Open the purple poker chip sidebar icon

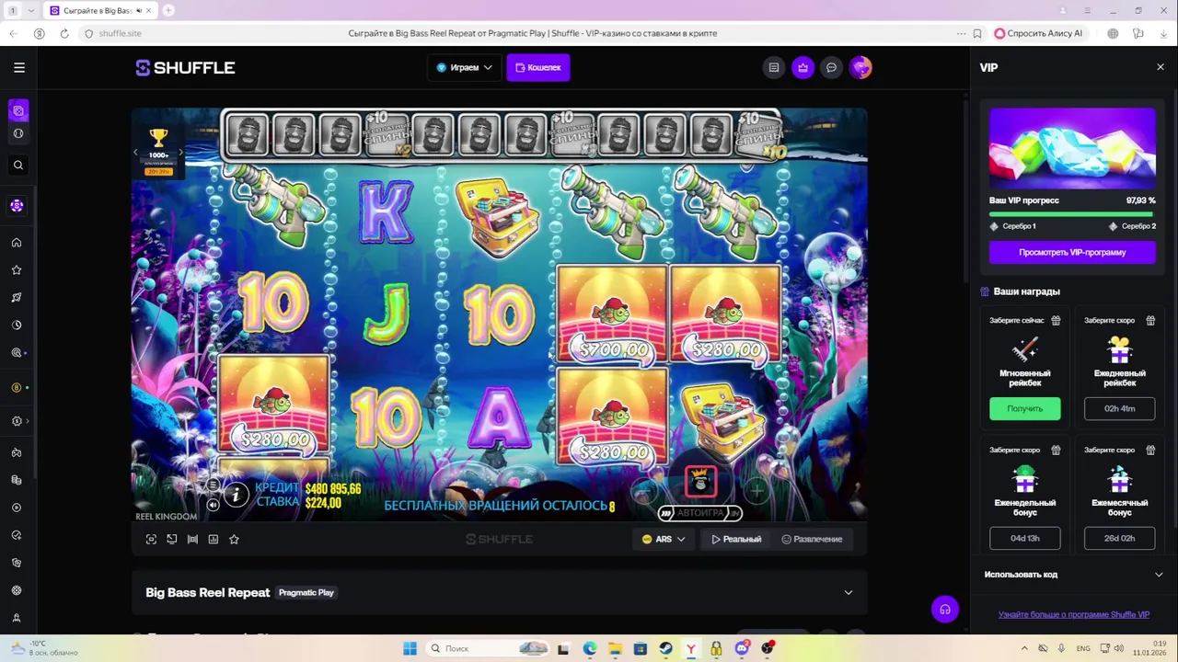tap(17, 206)
